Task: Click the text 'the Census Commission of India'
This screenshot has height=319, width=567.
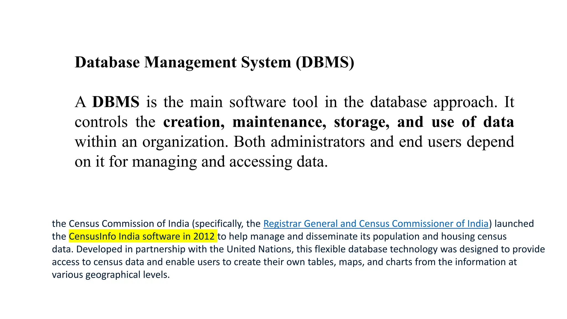Action: click(x=120, y=224)
